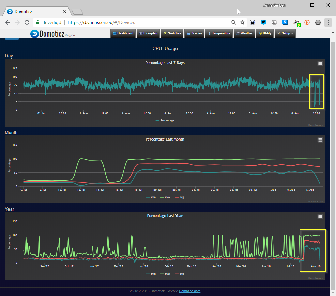Expand the Setup dropdown menu
336x296 pixels.
pos(285,33)
